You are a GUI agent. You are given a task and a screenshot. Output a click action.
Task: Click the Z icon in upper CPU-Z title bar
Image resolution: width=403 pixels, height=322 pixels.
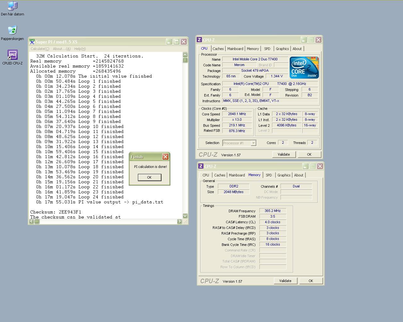click(199, 40)
